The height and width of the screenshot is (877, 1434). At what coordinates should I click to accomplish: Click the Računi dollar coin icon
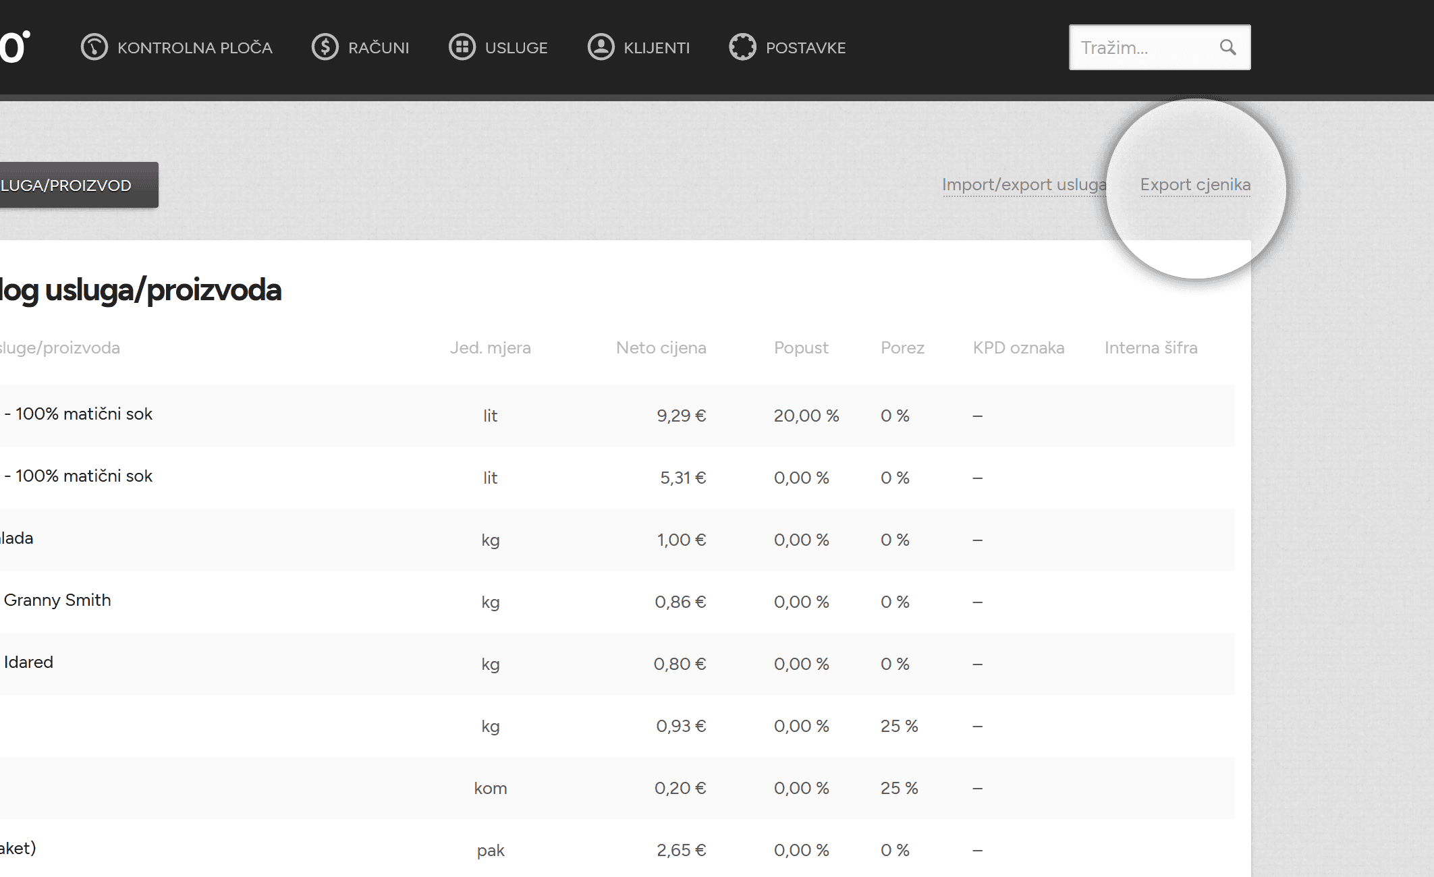click(x=325, y=47)
